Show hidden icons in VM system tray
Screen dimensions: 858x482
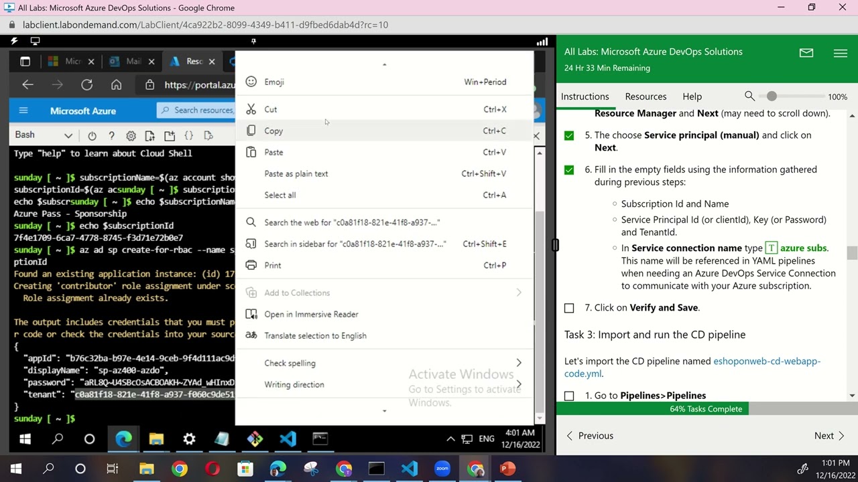pyautogui.click(x=450, y=439)
